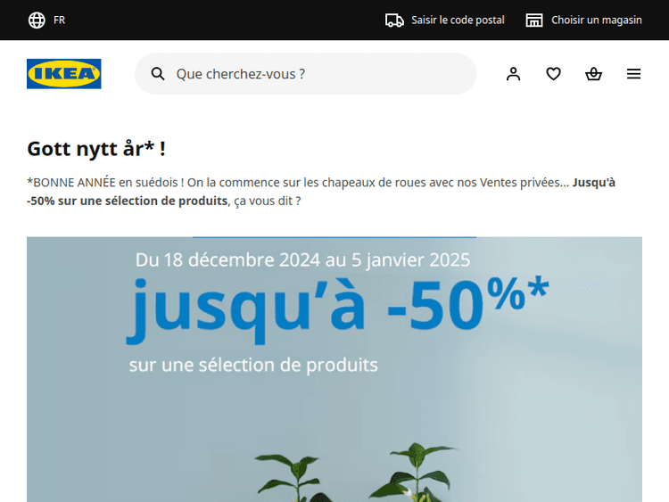The width and height of the screenshot is (669, 502).
Task: Click the delivery truck icon
Action: click(x=394, y=20)
